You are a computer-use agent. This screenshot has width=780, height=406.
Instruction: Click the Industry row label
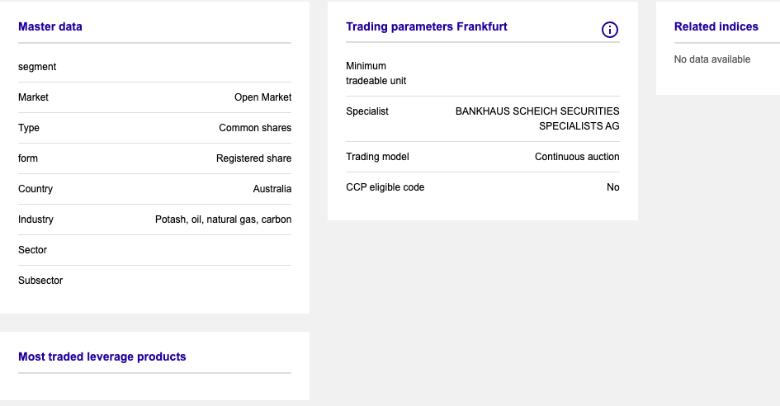35,220
